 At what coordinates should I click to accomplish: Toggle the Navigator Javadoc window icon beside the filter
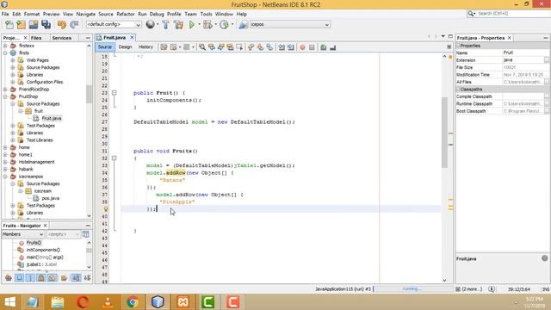(86, 234)
